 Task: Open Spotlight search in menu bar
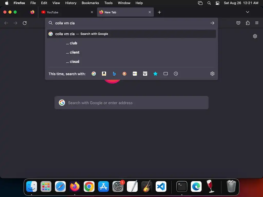[x=209, y=3]
